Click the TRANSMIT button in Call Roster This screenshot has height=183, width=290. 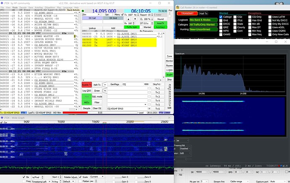[x=187, y=13]
